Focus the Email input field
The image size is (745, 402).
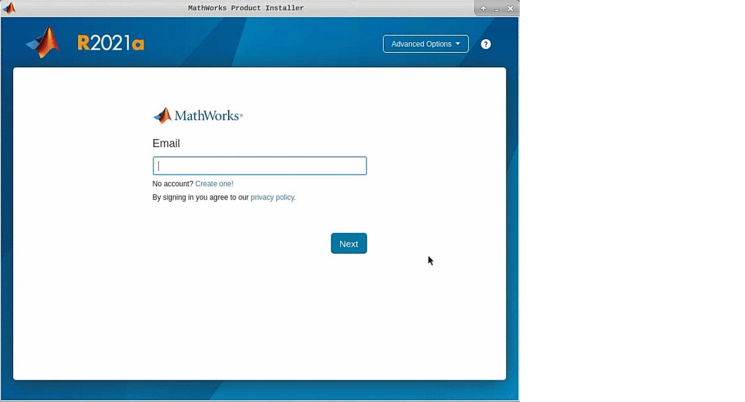[x=260, y=166]
